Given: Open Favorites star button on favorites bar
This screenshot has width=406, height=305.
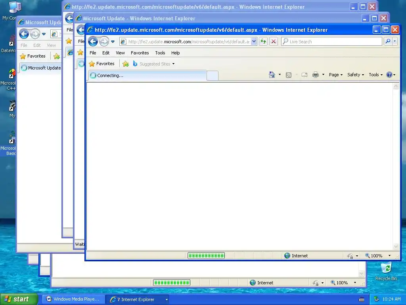Looking at the screenshot, I should point(101,64).
